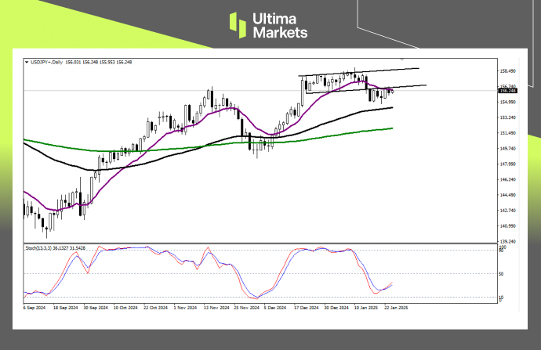The image size is (541, 350).
Task: Click the gray chart shift triangle marker
Action: pos(402,60)
